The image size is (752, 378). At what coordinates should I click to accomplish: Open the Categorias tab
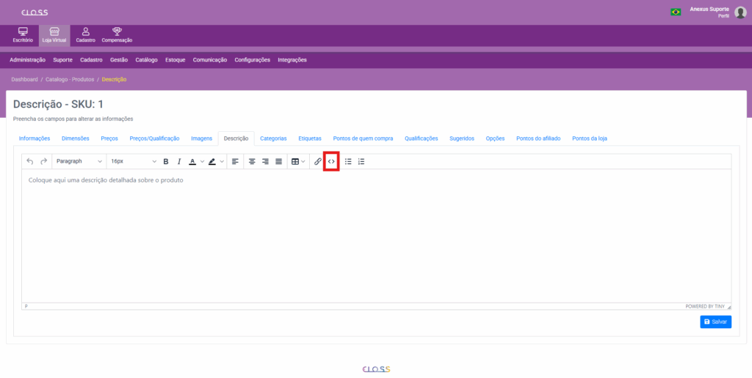[x=273, y=138]
